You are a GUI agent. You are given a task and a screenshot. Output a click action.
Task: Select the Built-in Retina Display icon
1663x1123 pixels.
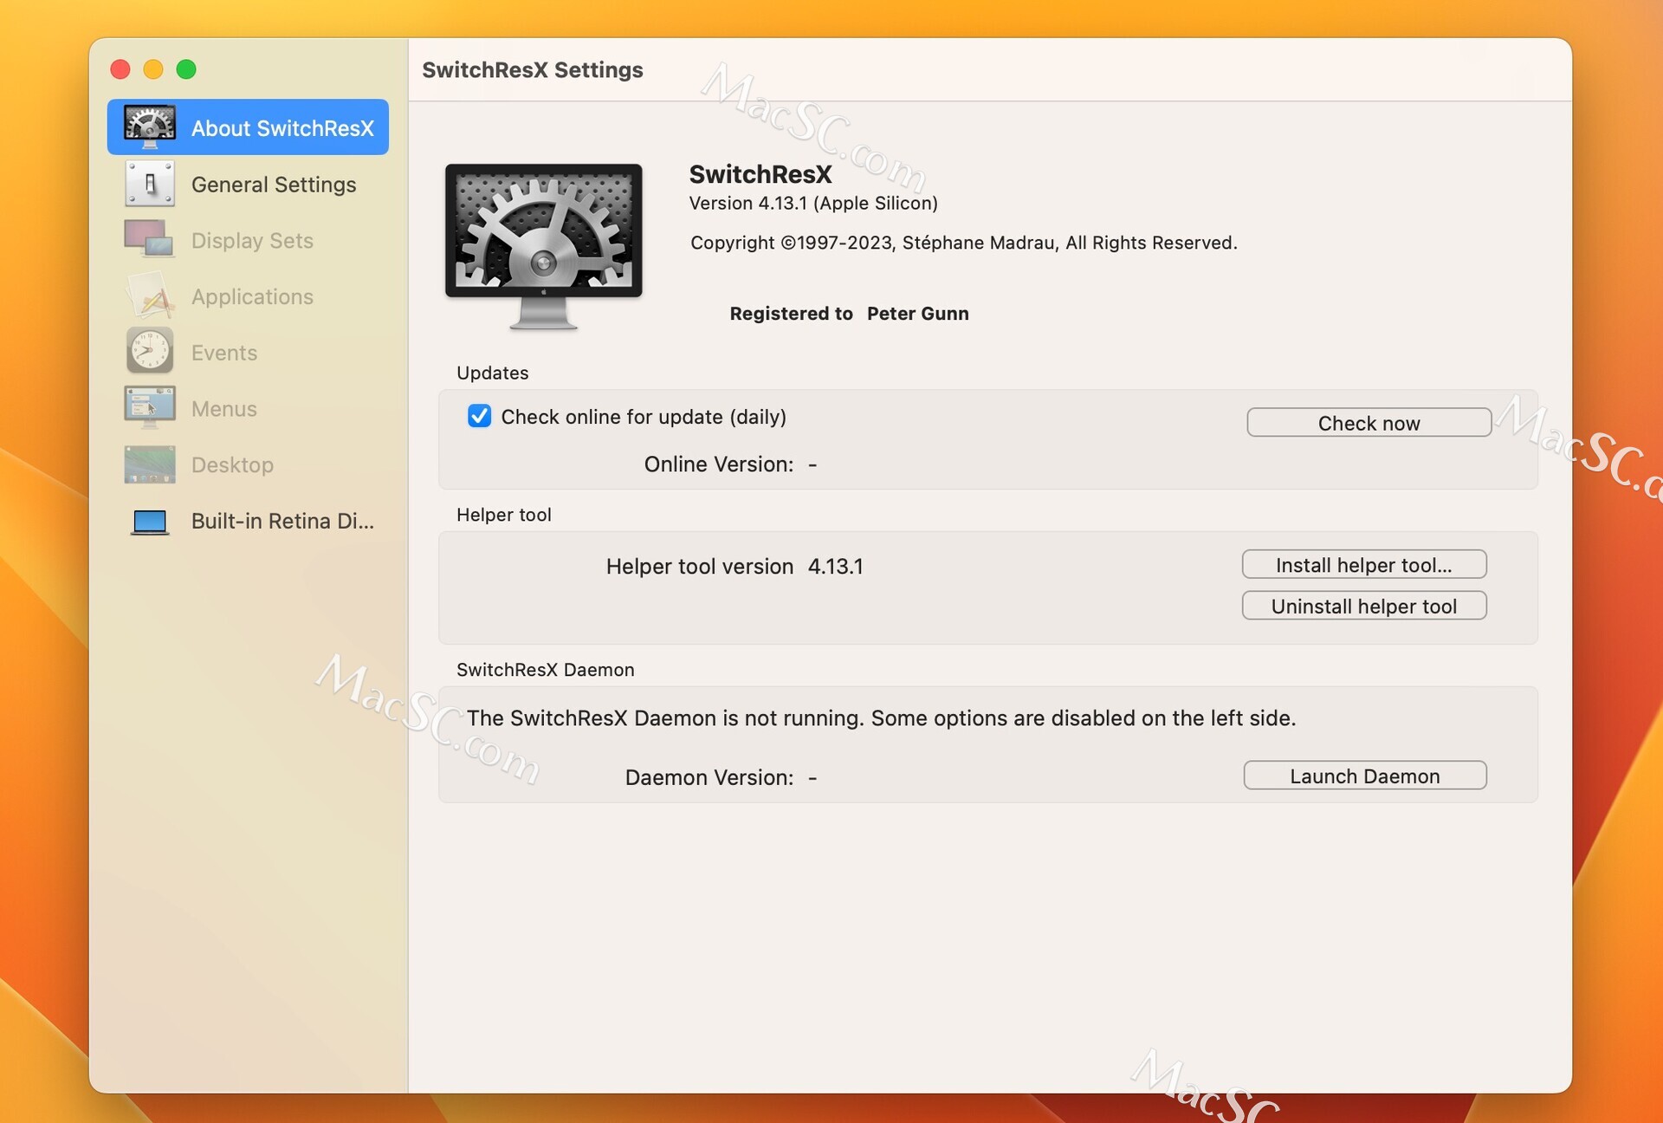click(149, 521)
